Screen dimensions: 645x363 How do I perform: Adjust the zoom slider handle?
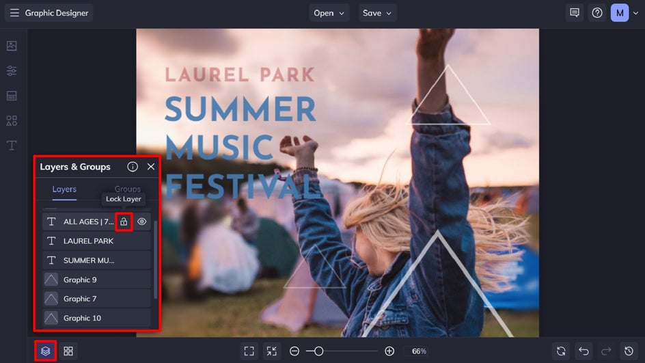(318, 351)
